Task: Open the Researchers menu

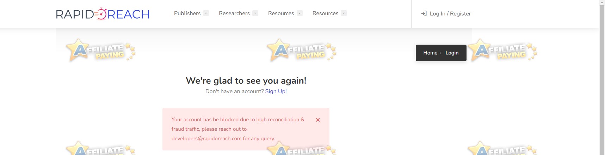Action: point(234,13)
